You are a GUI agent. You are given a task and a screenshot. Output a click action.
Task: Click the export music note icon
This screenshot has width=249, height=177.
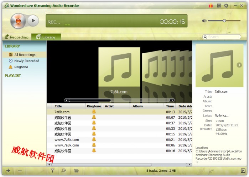point(63,171)
